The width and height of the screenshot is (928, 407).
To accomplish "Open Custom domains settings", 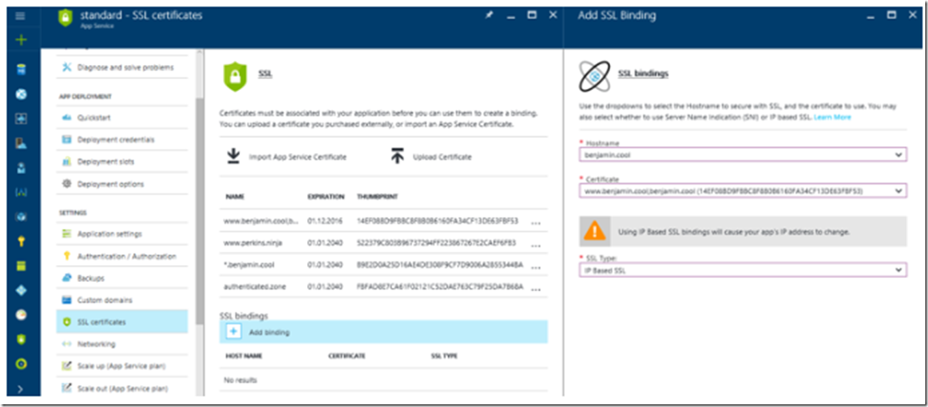I will [105, 300].
